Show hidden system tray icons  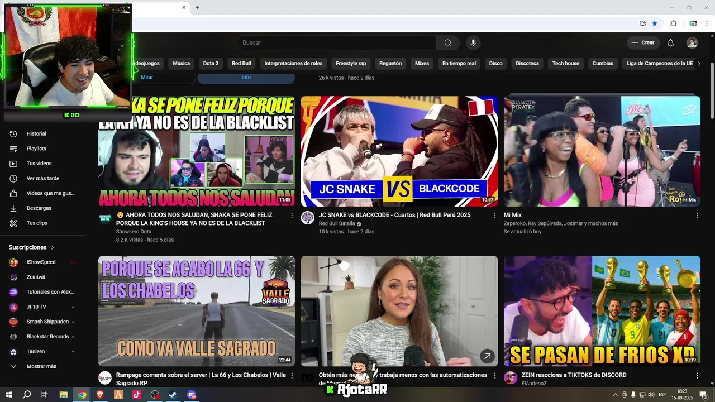pyautogui.click(x=616, y=395)
